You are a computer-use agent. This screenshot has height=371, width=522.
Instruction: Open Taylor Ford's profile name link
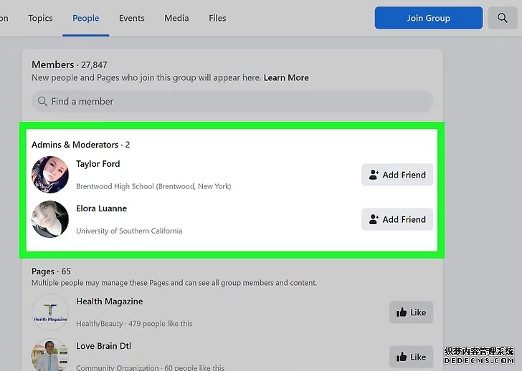(98, 164)
